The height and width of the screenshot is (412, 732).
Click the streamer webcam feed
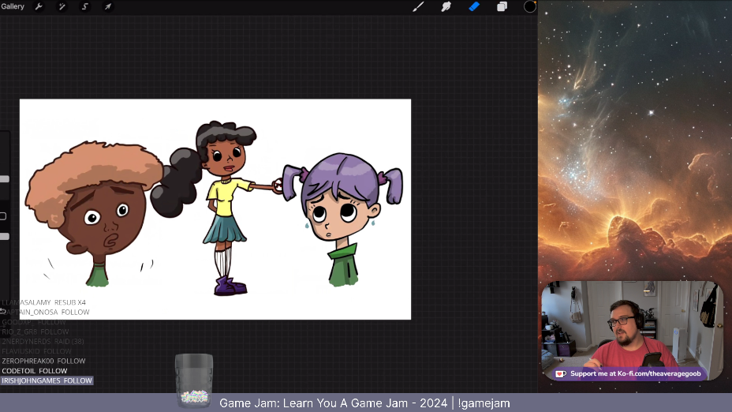631,324
